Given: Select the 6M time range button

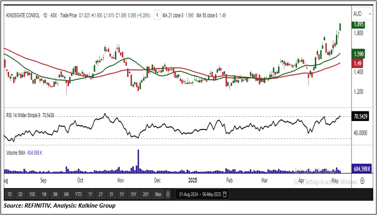Looking at the screenshot, I should (66, 194).
